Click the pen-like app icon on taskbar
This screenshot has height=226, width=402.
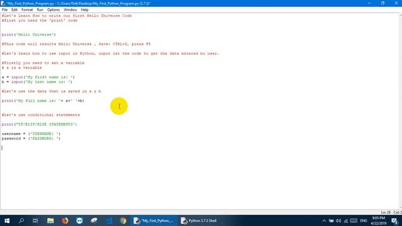tap(94, 220)
